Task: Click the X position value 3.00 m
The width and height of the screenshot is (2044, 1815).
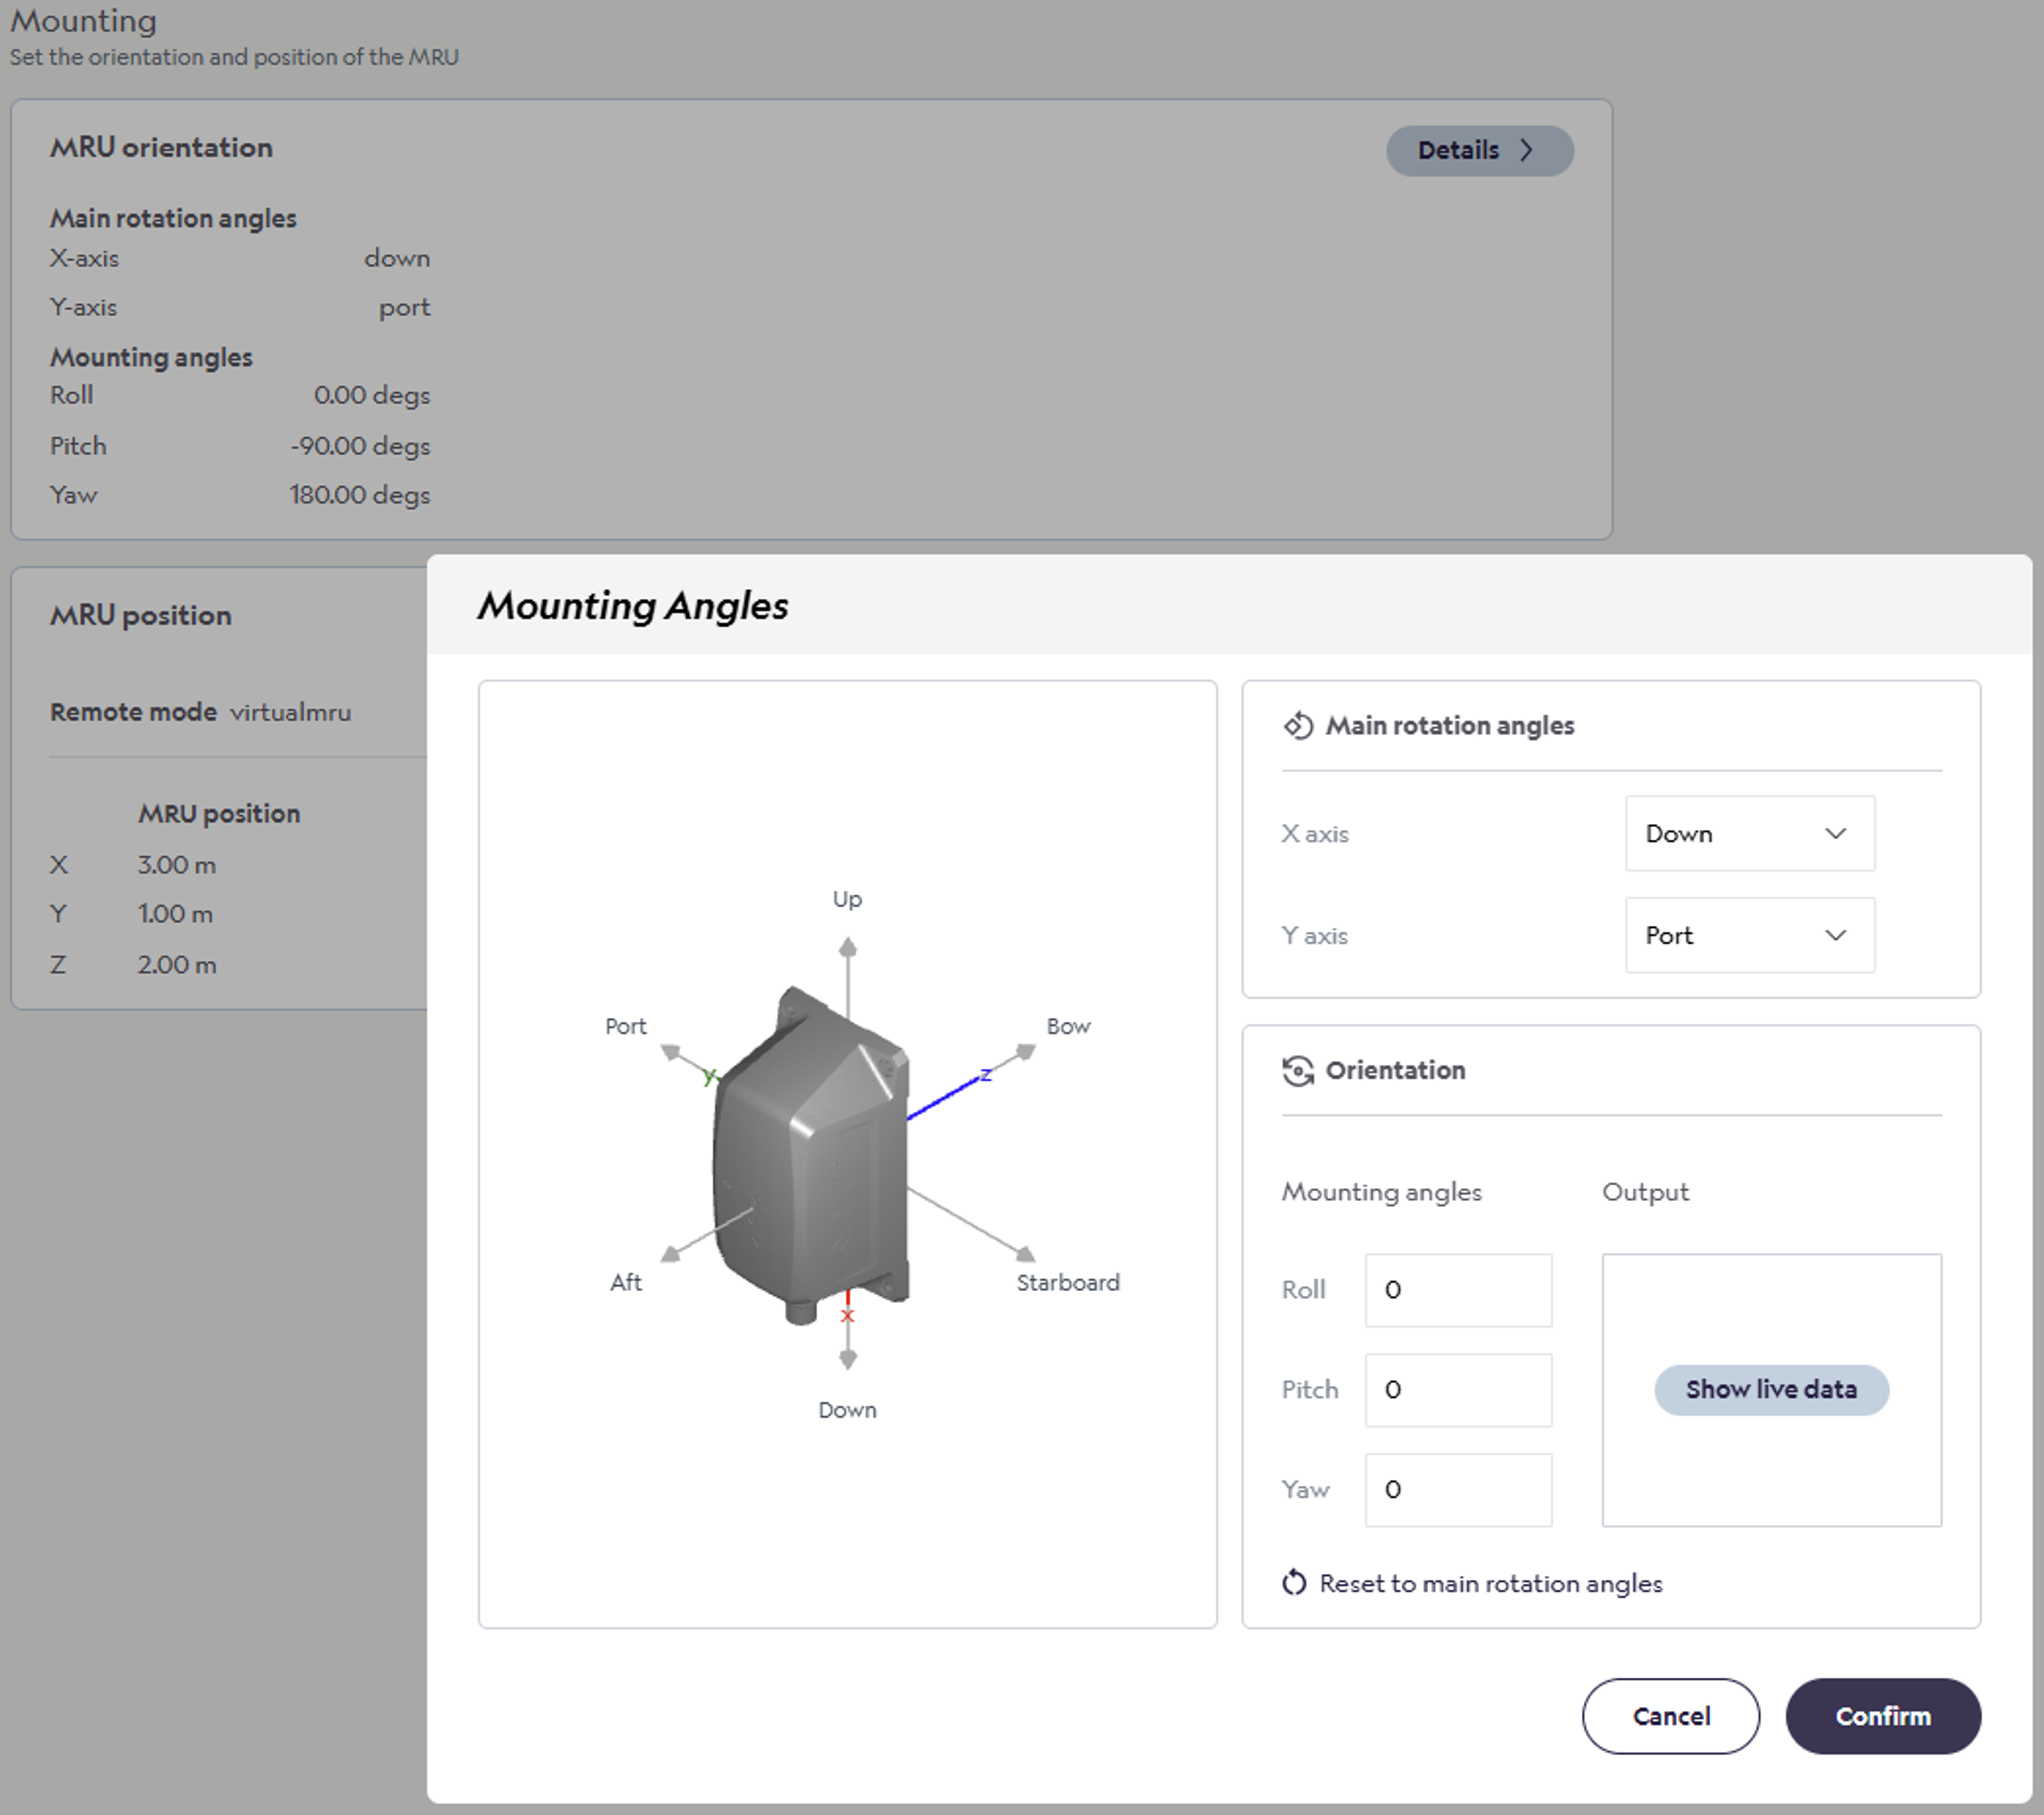Action: [x=177, y=865]
